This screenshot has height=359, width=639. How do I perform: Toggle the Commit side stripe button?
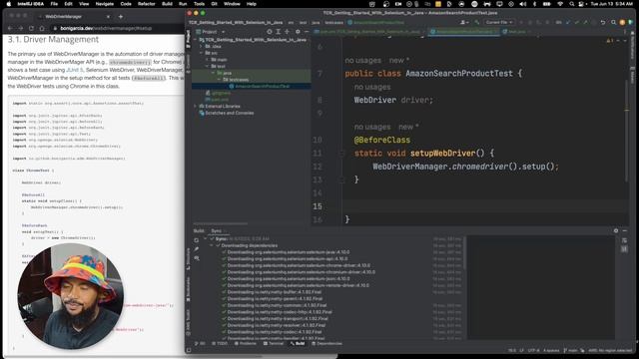(x=188, y=64)
